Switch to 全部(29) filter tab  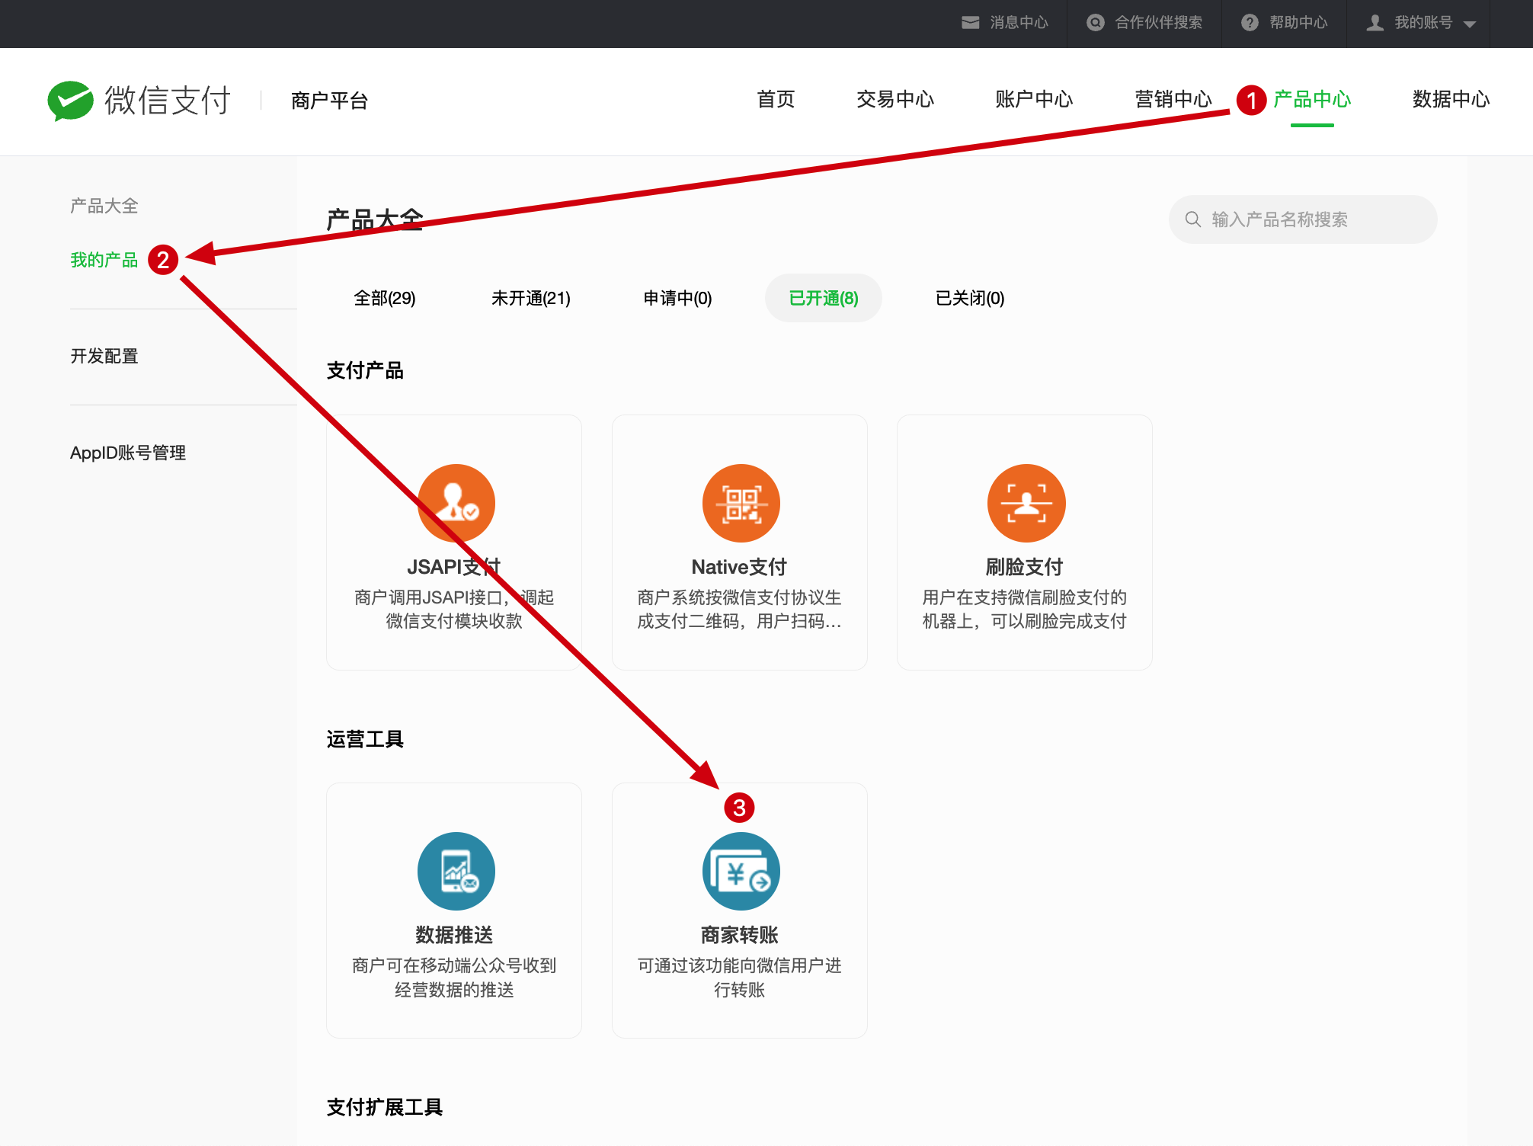[385, 298]
